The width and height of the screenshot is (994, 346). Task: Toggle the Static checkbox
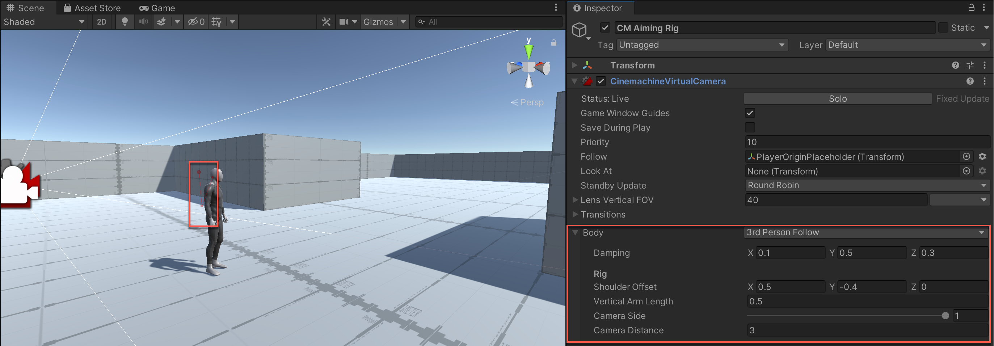(x=943, y=28)
